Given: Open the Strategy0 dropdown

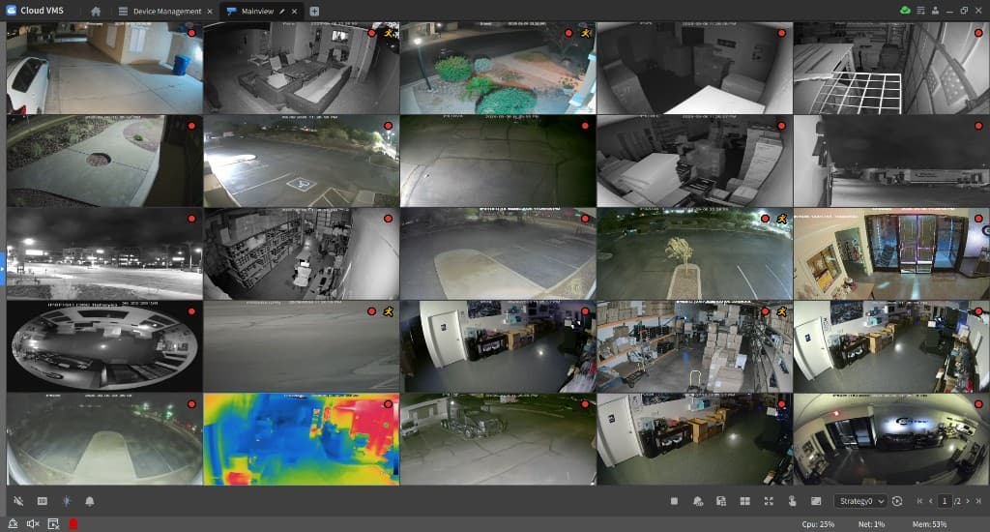Looking at the screenshot, I should (x=860, y=501).
